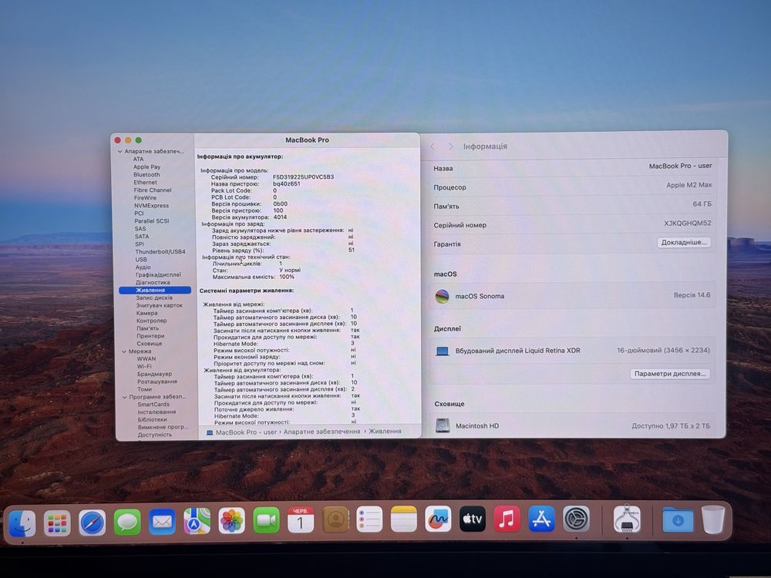Launch Freeform from the Dock
The width and height of the screenshot is (771, 578).
[438, 519]
